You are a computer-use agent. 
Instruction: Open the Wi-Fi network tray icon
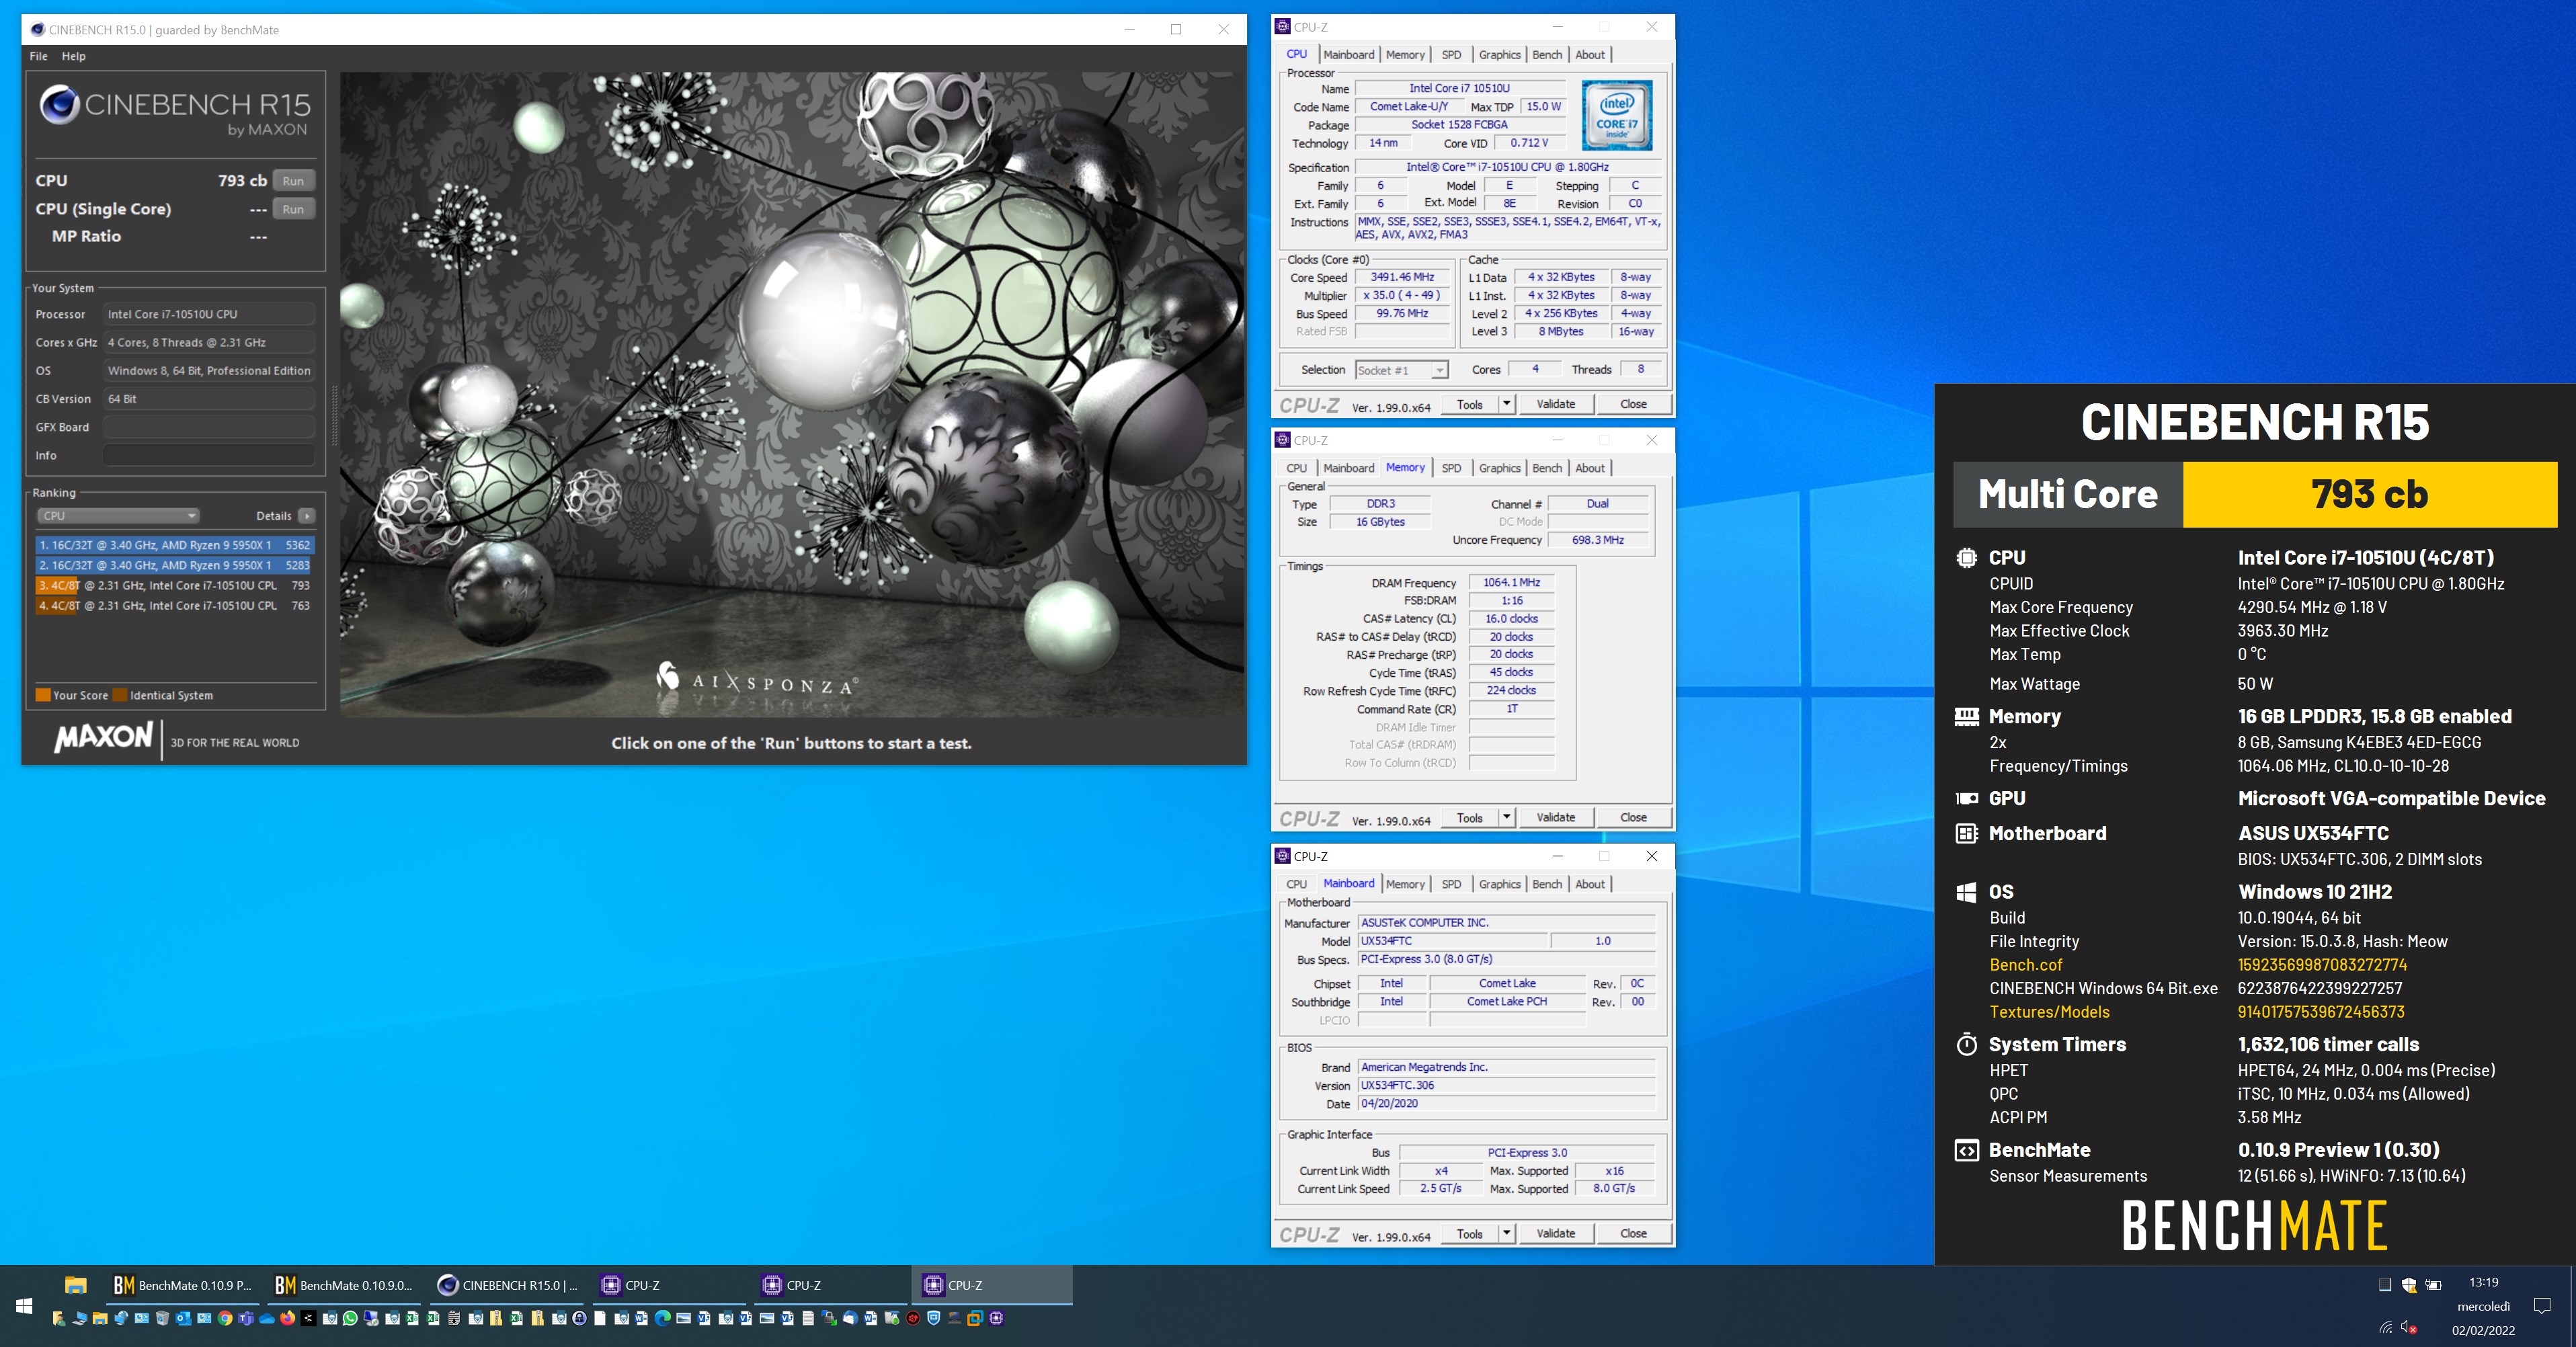pos(2386,1327)
